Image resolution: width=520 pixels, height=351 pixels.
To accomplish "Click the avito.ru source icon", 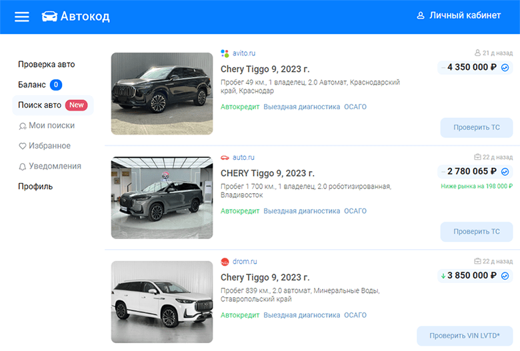I will [x=225, y=53].
